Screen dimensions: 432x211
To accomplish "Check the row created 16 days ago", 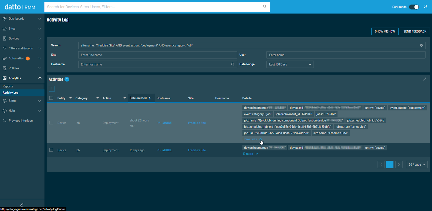I will [x=51, y=150].
